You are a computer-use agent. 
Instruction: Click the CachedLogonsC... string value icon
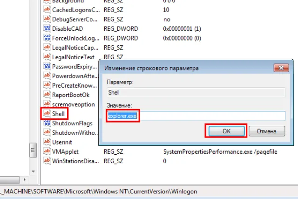pyautogui.click(x=47, y=9)
